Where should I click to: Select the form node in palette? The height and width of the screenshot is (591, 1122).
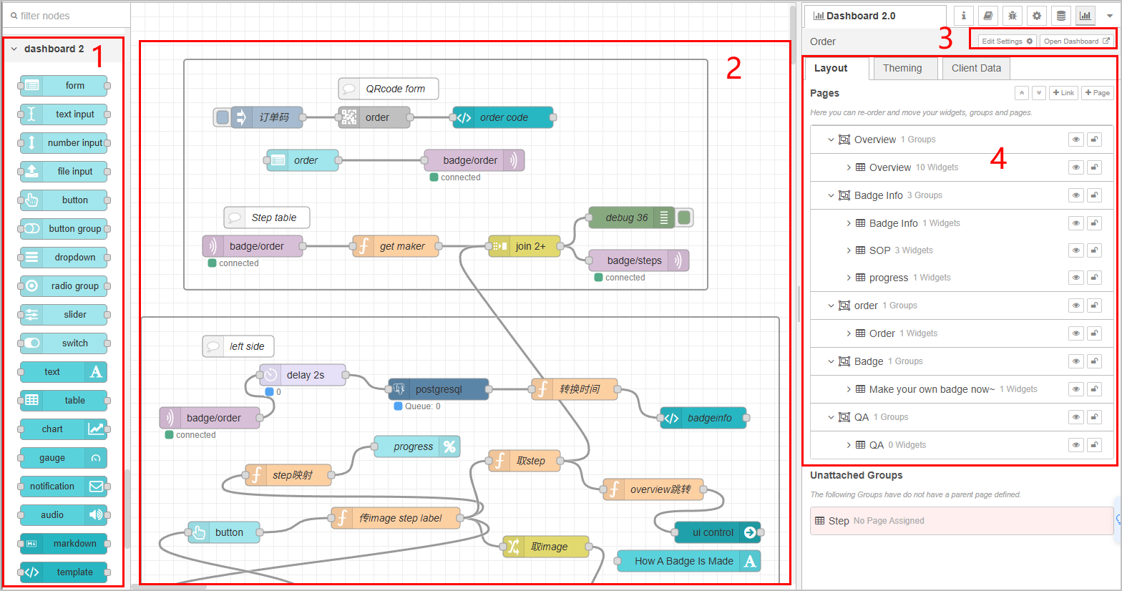click(x=64, y=86)
